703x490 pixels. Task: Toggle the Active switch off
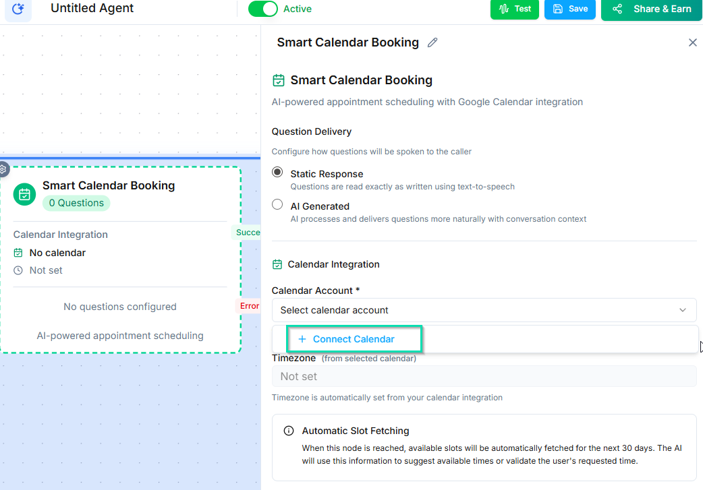263,9
